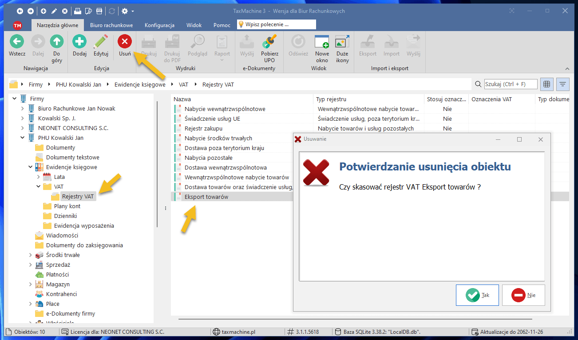This screenshot has width=578, height=340.
Task: Click the Wstecz back arrow icon
Action: (x=17, y=42)
